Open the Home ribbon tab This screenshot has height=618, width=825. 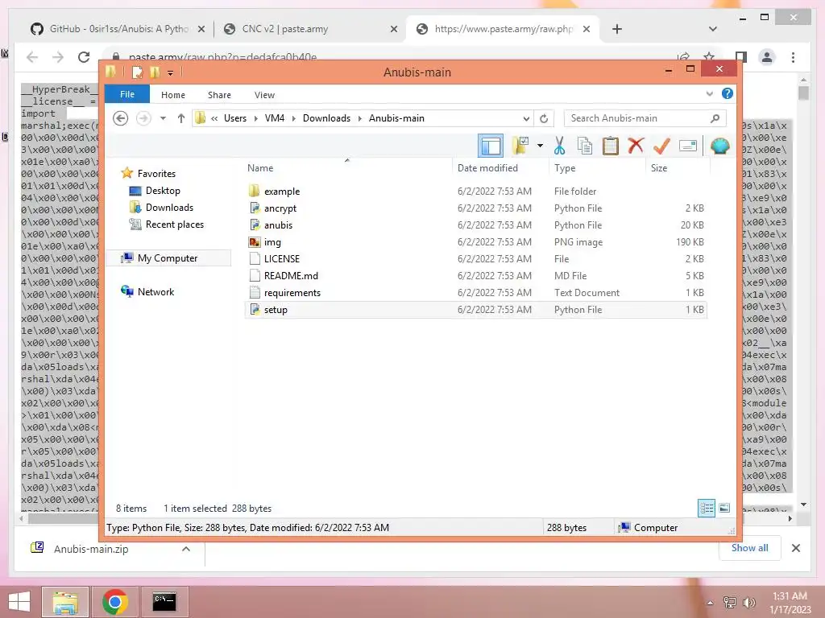click(x=173, y=95)
